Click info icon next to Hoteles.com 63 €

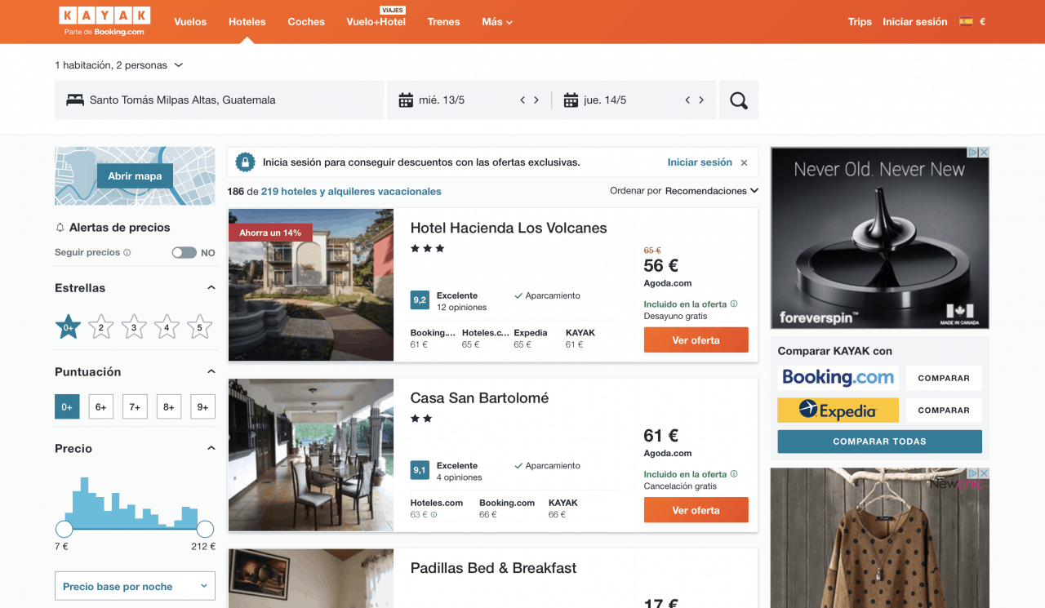pos(434,515)
